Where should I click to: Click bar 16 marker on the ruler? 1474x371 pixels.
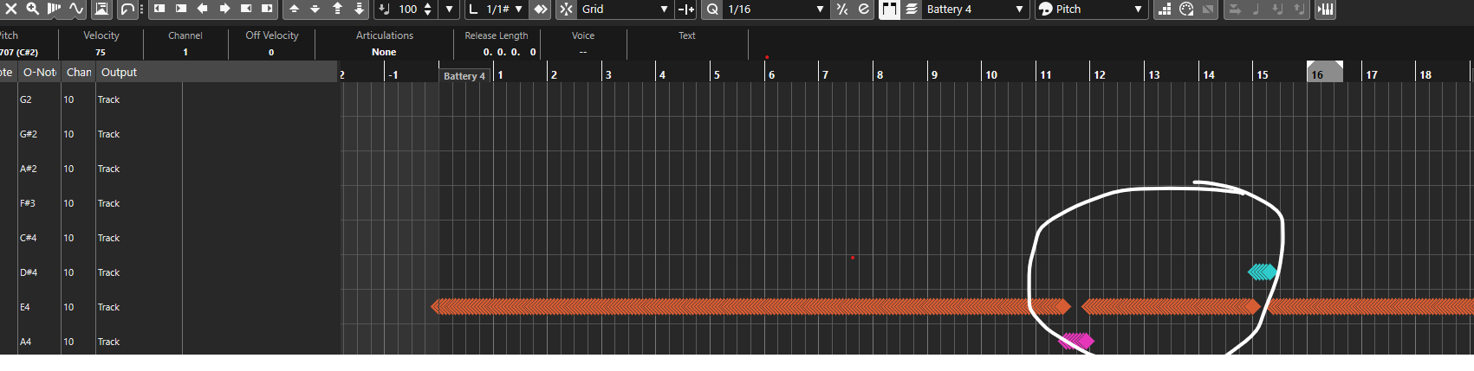click(x=1317, y=74)
